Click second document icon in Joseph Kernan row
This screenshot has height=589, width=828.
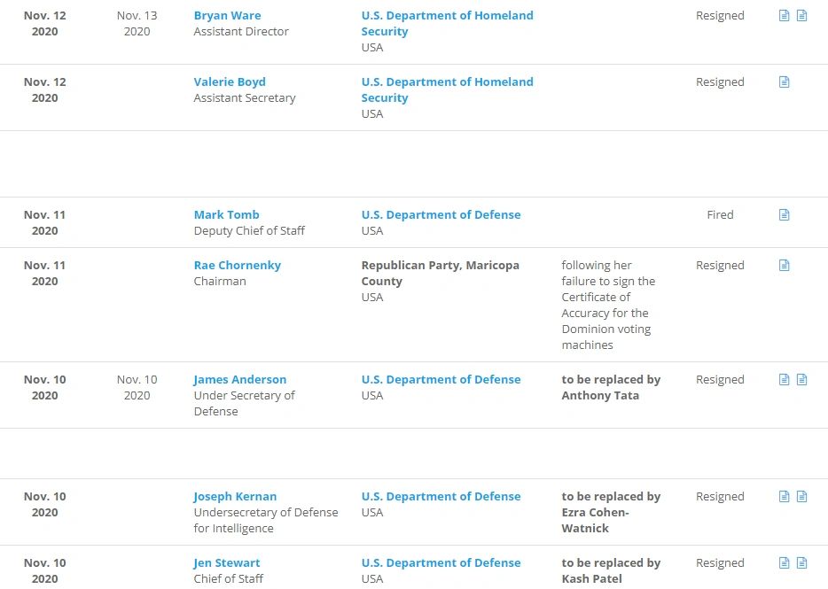tap(801, 497)
